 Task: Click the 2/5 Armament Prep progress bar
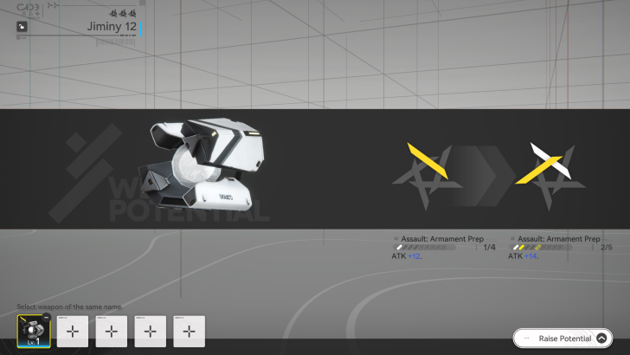[548, 248]
